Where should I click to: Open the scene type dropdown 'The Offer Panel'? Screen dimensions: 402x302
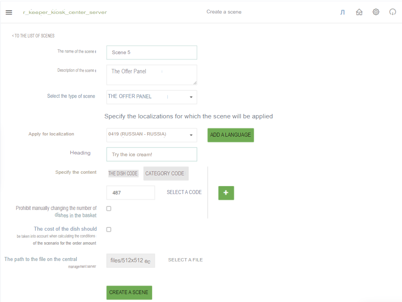coord(152,97)
